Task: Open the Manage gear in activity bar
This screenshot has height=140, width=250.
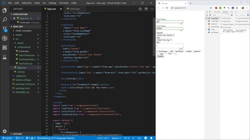Action: (5, 131)
